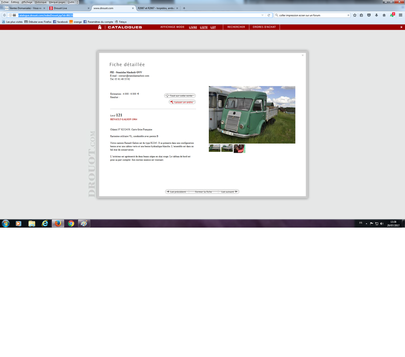Close the www.drouot.com tab

coord(132,8)
